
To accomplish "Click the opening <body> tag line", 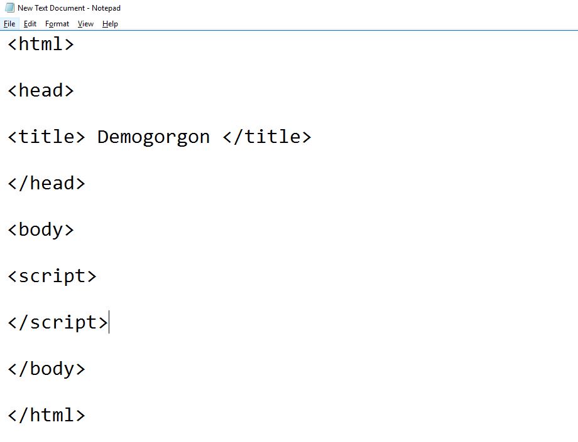I will [x=41, y=230].
